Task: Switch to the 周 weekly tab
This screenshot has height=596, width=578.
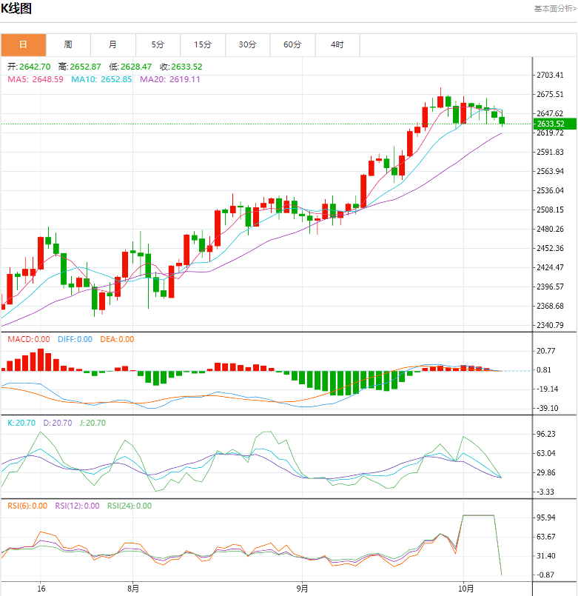Action: click(x=68, y=45)
